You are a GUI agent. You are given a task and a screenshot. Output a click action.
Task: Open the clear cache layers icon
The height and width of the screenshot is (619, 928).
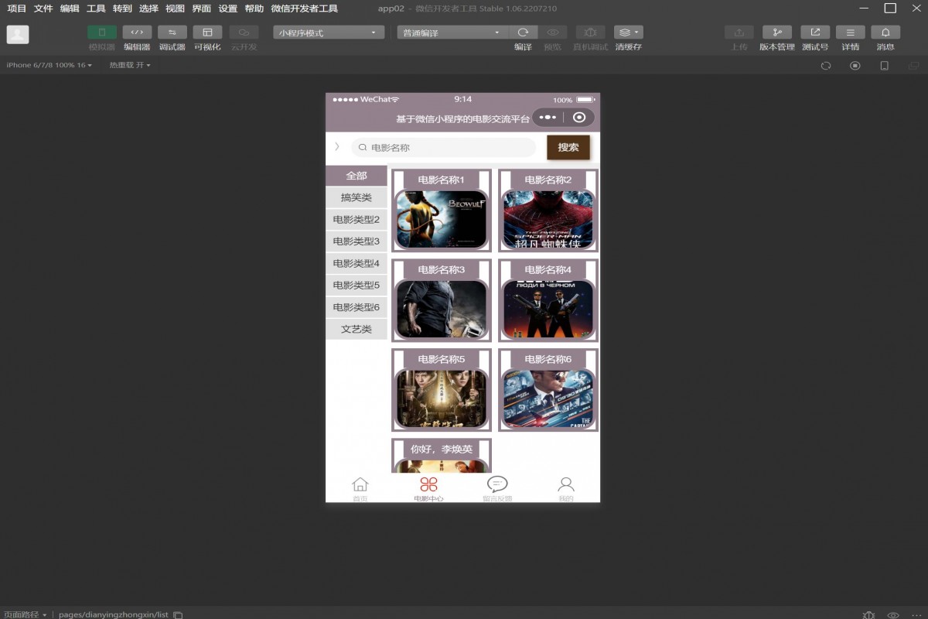[x=628, y=32]
